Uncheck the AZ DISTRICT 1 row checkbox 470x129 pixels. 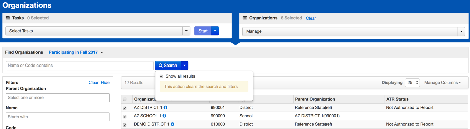(125, 108)
